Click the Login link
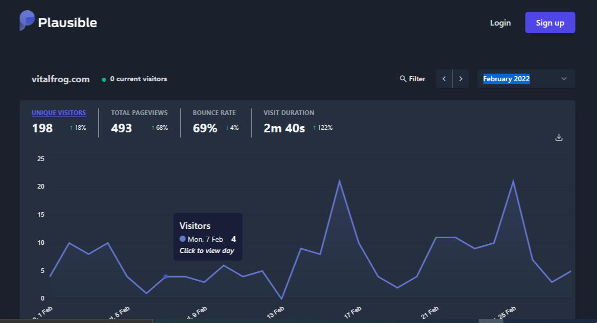The height and width of the screenshot is (323, 597). coord(500,22)
